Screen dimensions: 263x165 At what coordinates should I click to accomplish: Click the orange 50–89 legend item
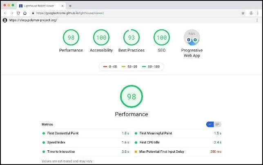pyautogui.click(x=129, y=67)
